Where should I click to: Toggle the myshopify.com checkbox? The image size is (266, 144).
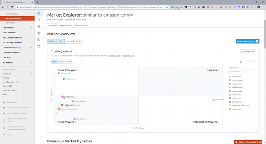point(230,84)
